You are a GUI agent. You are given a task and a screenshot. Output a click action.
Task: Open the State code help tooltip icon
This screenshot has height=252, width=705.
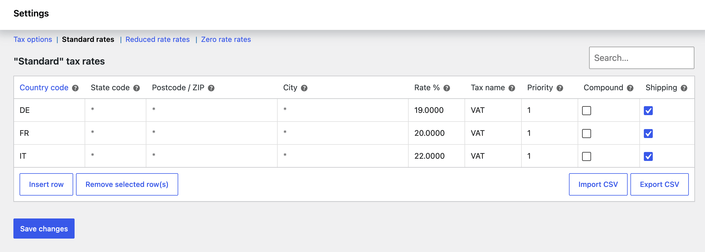[x=136, y=88]
